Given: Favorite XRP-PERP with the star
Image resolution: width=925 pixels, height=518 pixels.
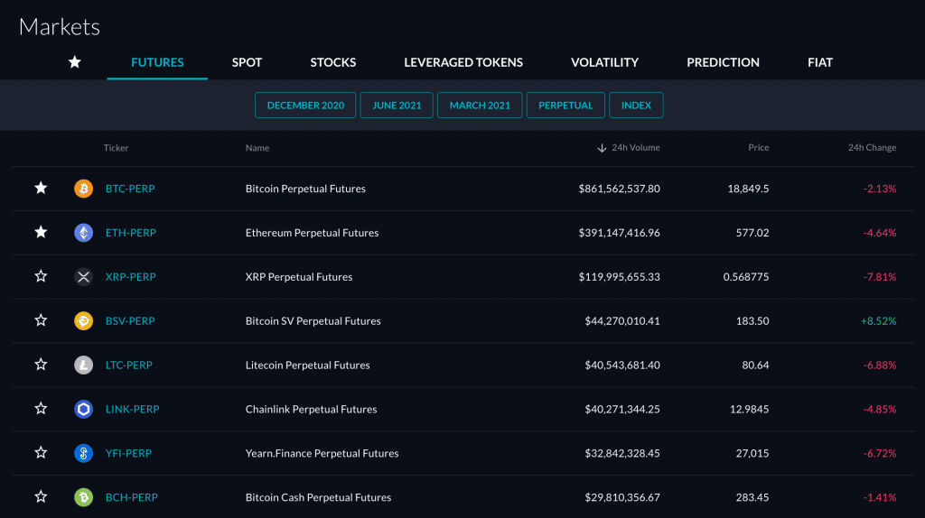Looking at the screenshot, I should pyautogui.click(x=41, y=276).
